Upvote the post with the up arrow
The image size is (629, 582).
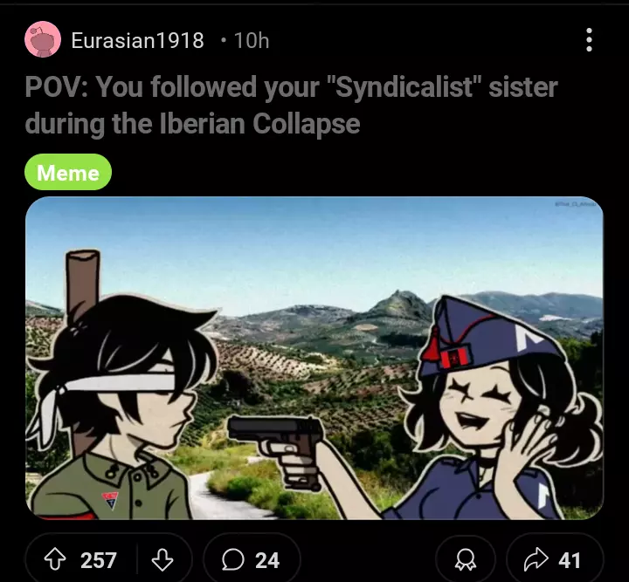(55, 559)
